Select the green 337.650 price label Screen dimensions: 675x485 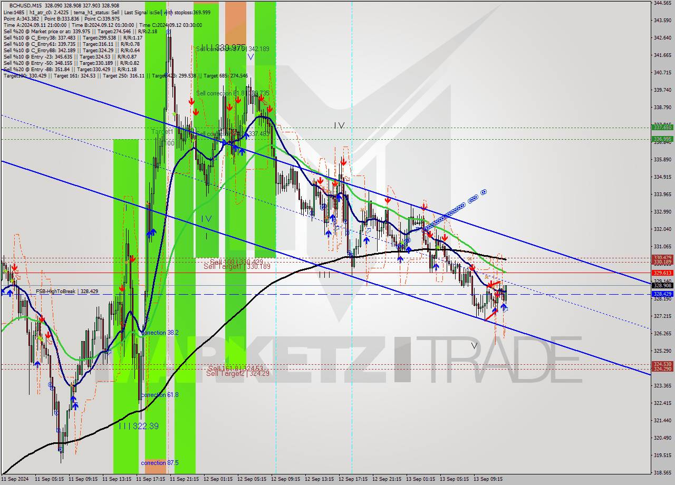tap(662, 127)
